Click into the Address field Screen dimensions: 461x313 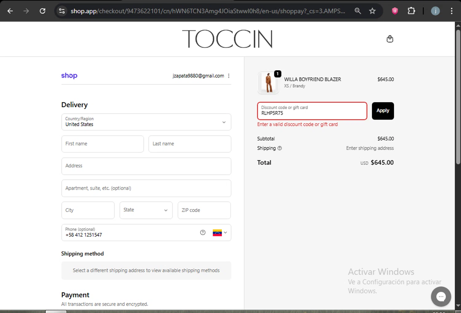[x=146, y=166]
